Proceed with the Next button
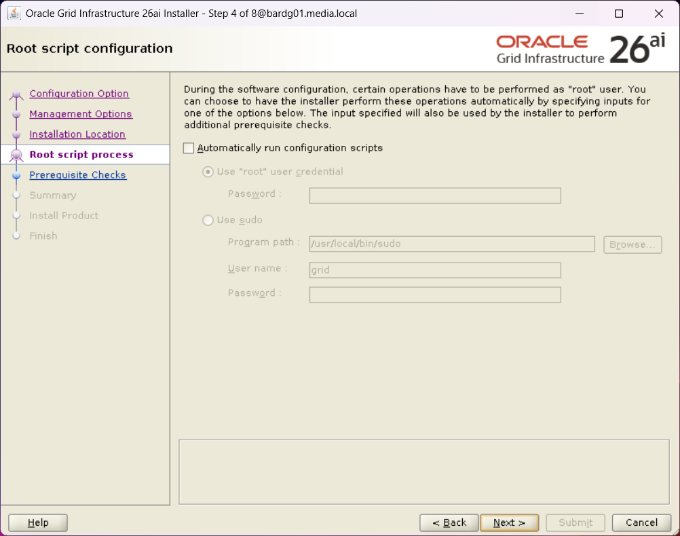Image resolution: width=680 pixels, height=536 pixels. tap(509, 522)
